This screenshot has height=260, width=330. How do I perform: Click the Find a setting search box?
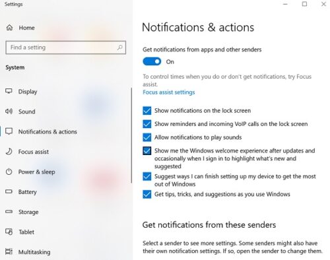point(66,48)
